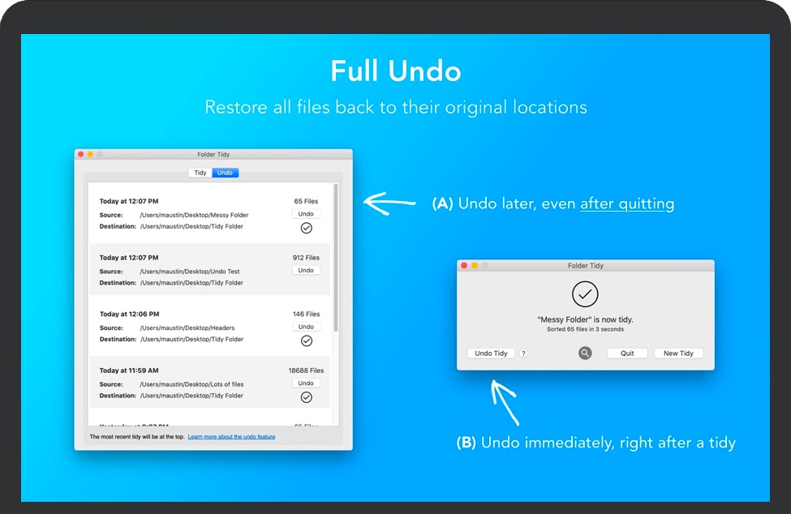Undo the 65 Files Messy Folder tidy
This screenshot has height=514, width=791.
point(306,214)
